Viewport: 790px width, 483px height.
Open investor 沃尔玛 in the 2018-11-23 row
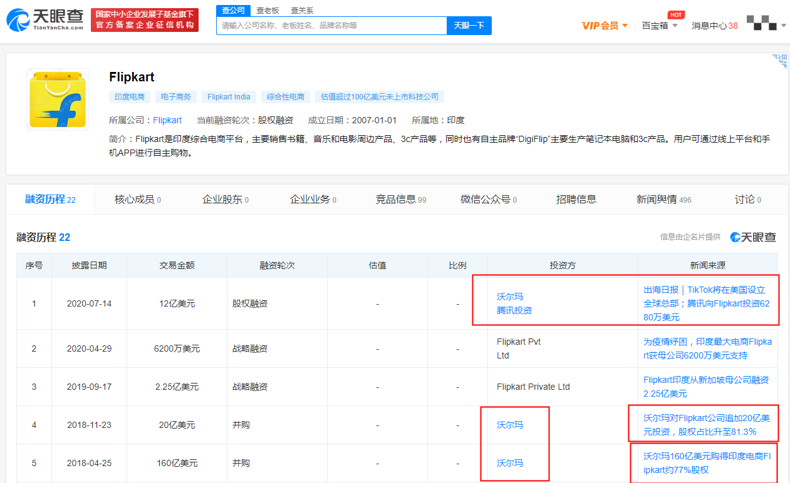tap(510, 425)
